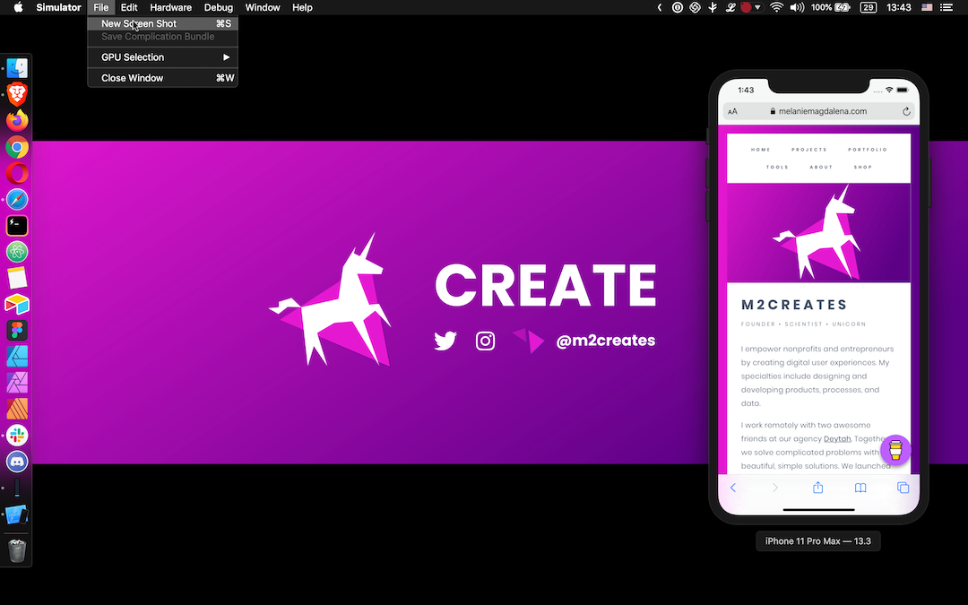This screenshot has width=968, height=605.
Task: Click the Deytah agency link in the text
Action: [837, 438]
